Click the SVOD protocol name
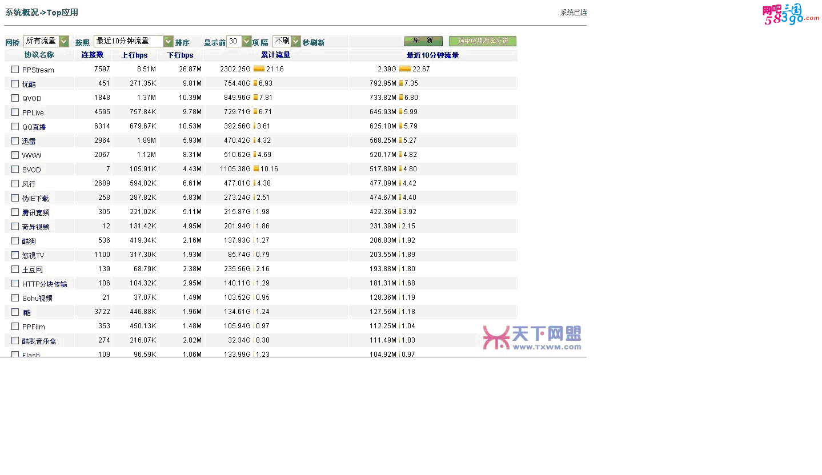The height and width of the screenshot is (475, 822). [32, 170]
